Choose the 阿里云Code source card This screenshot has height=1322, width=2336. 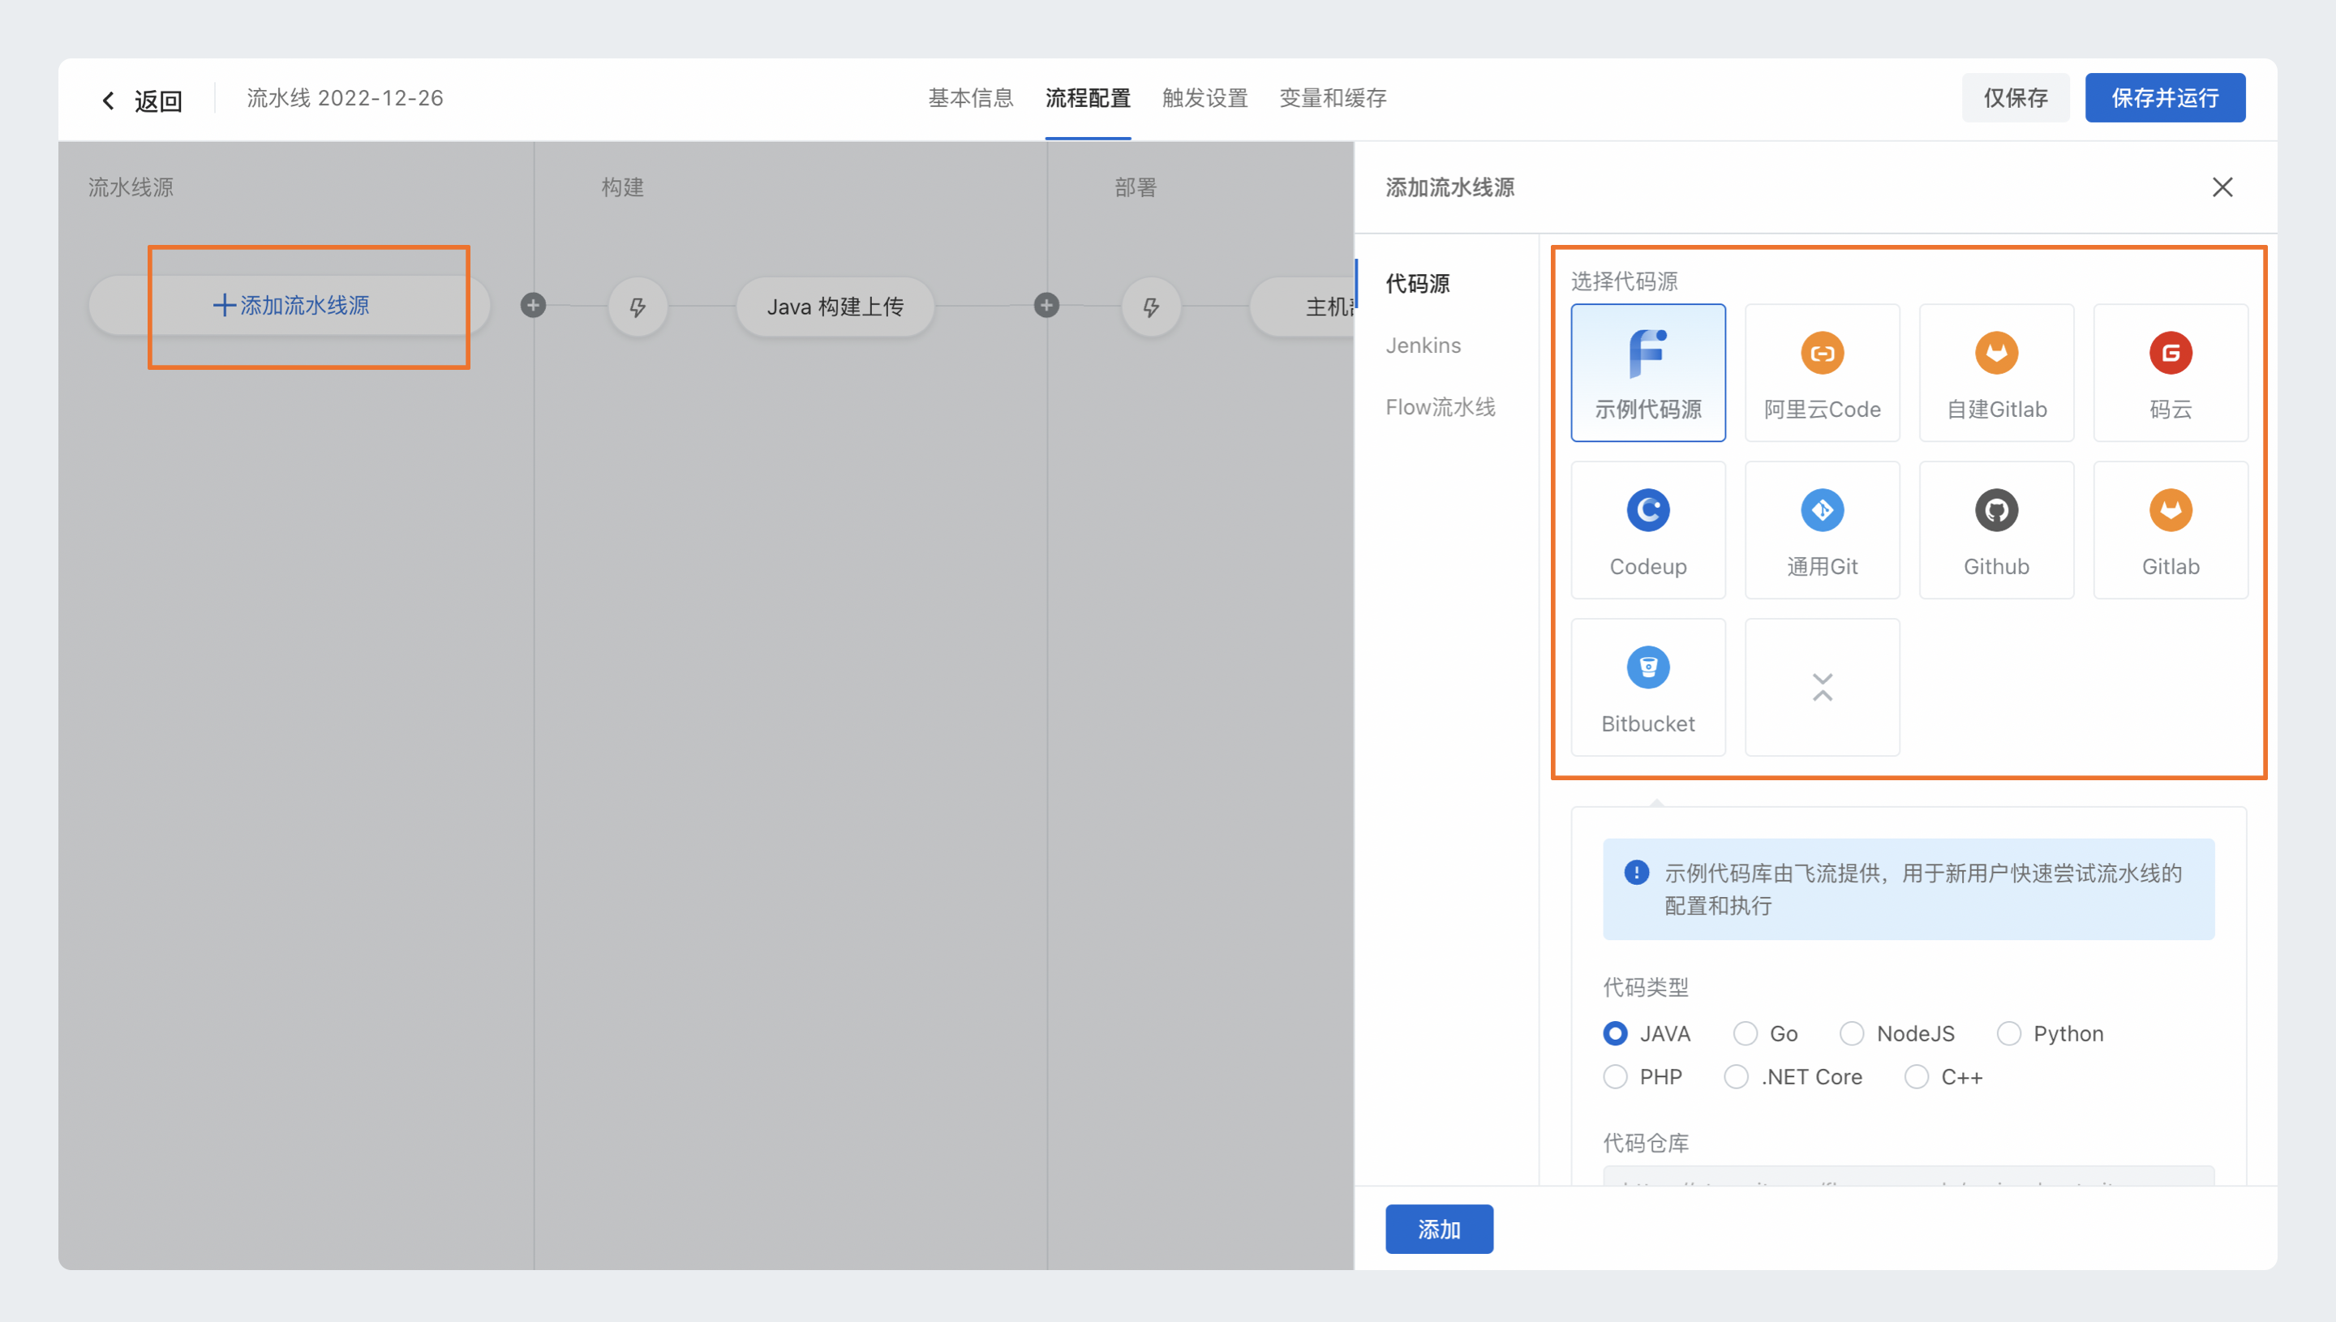[x=1822, y=372]
